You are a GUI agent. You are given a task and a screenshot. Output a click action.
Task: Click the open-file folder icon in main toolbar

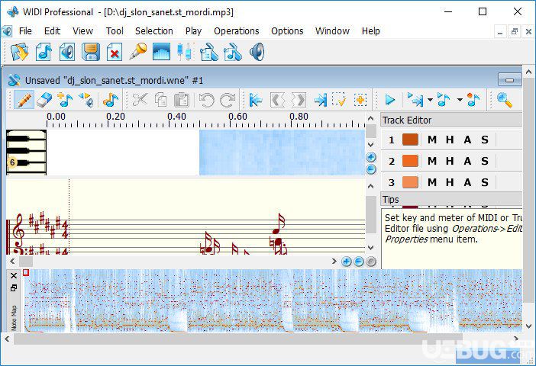(x=20, y=52)
